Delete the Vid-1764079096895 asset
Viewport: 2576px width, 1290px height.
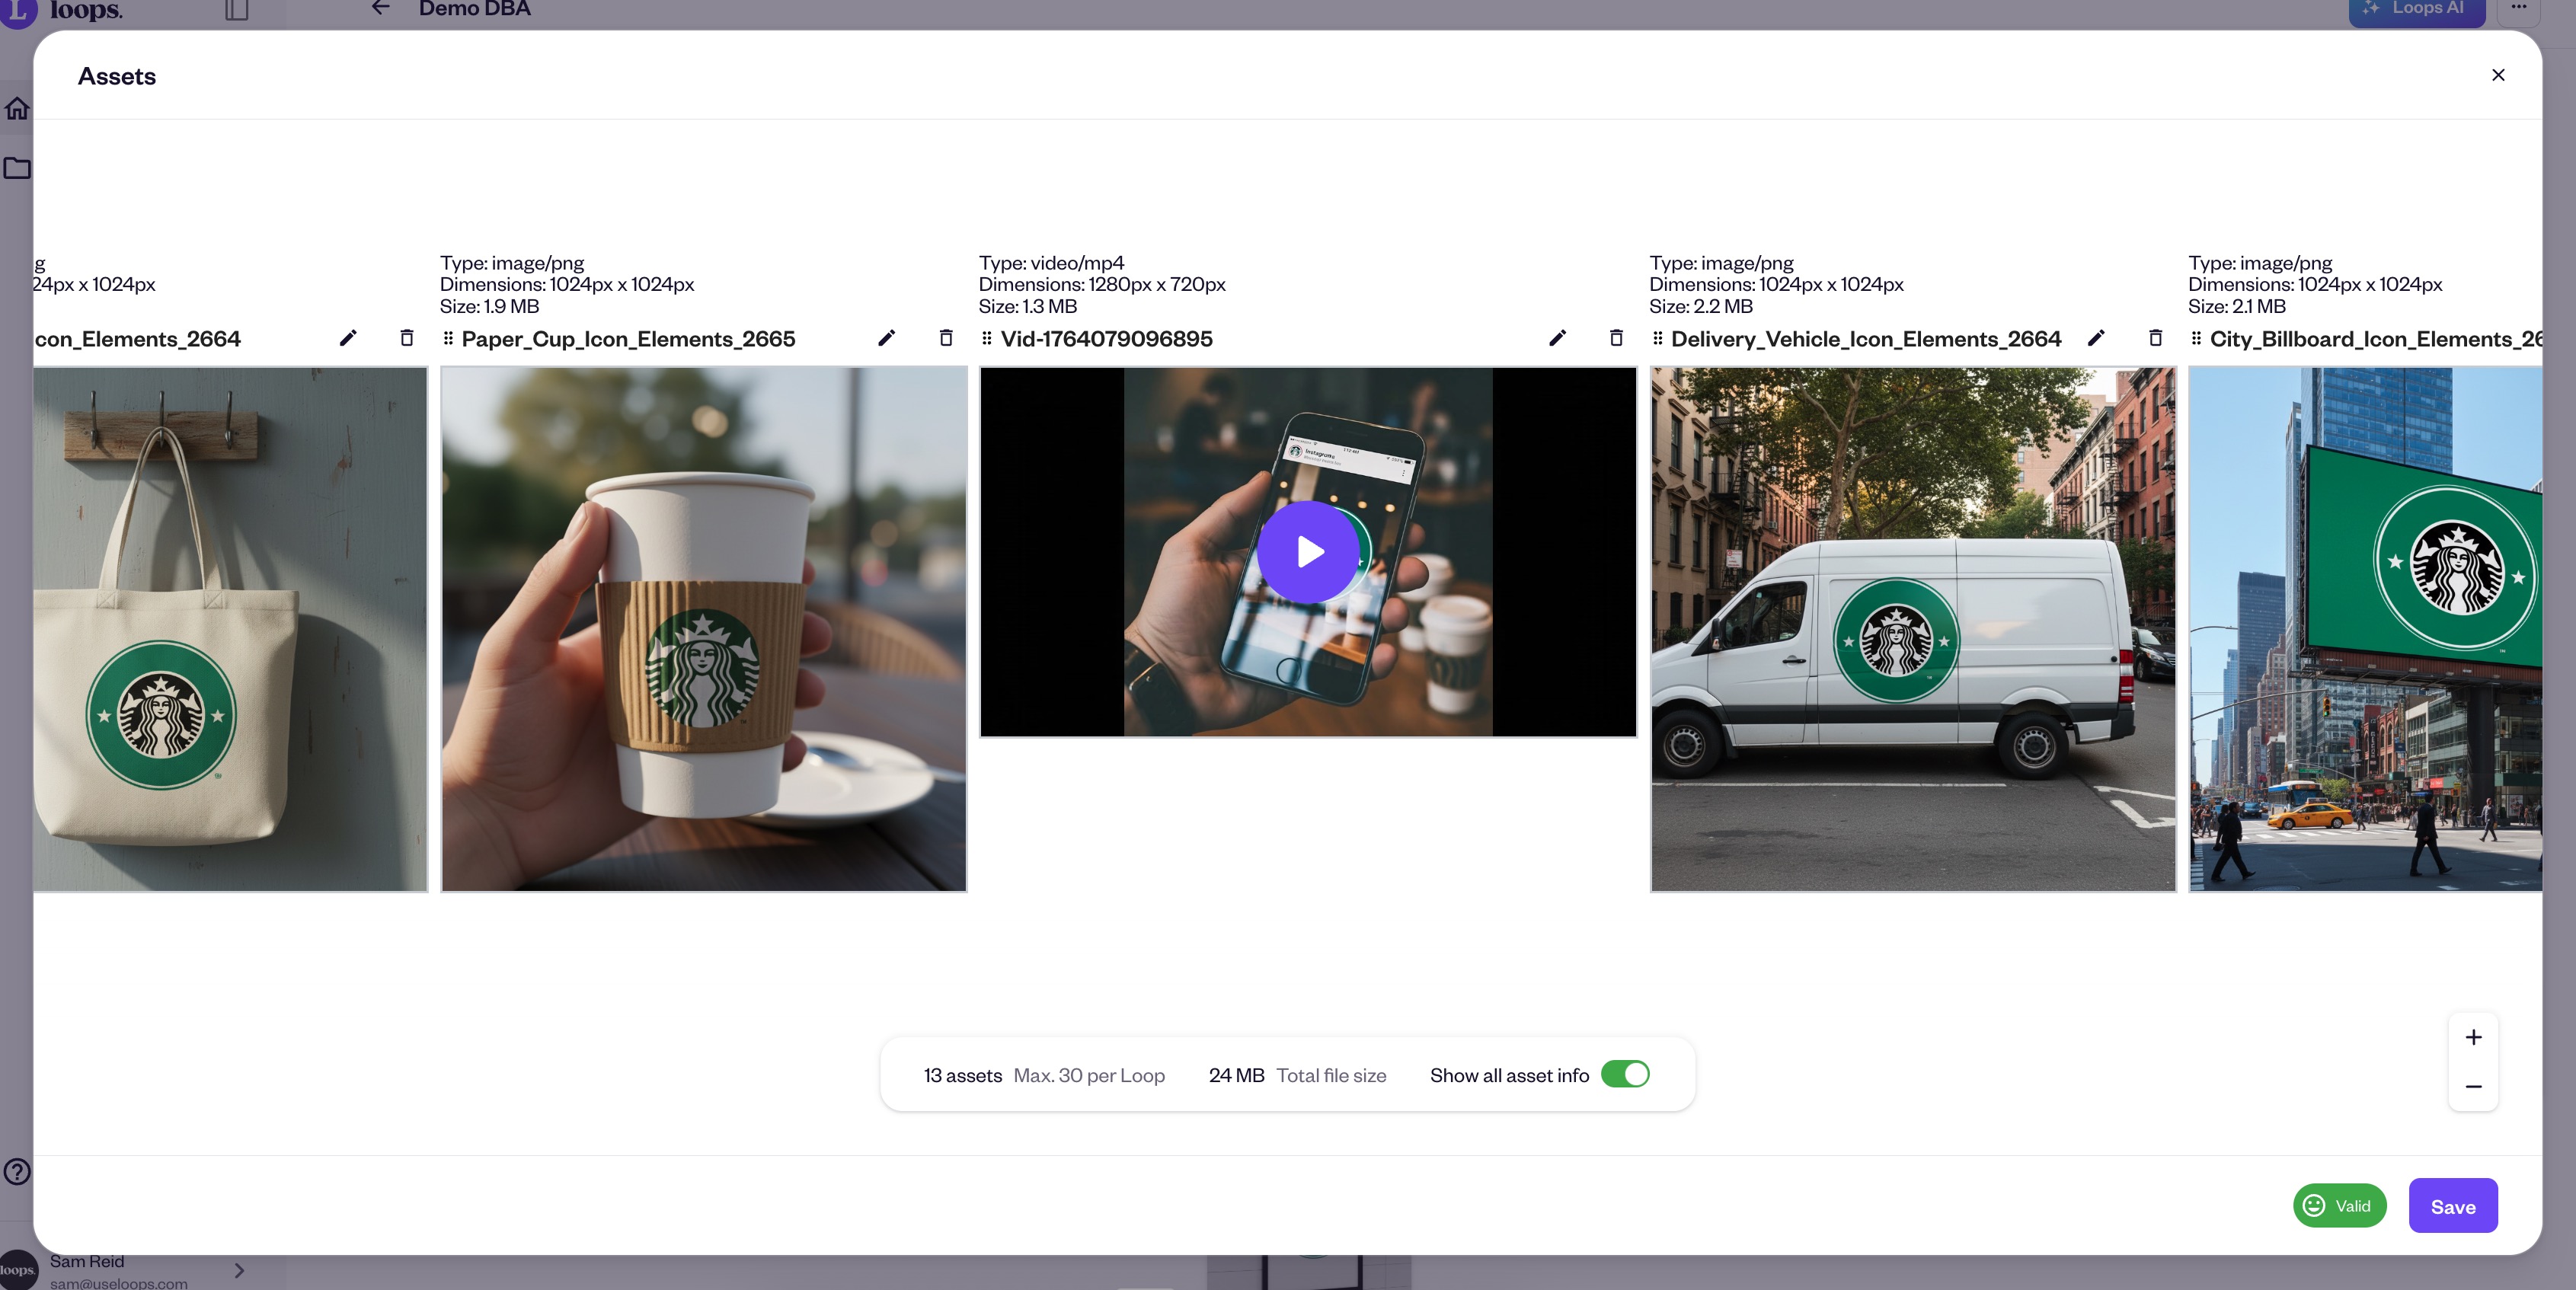[x=1616, y=338]
